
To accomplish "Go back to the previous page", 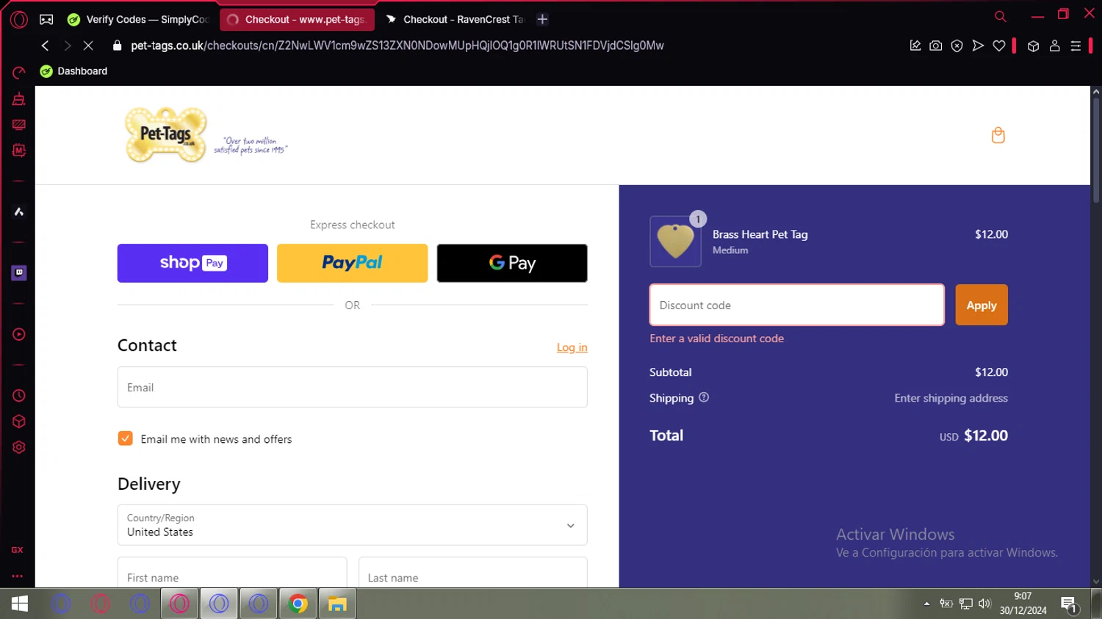I will tap(46, 46).
